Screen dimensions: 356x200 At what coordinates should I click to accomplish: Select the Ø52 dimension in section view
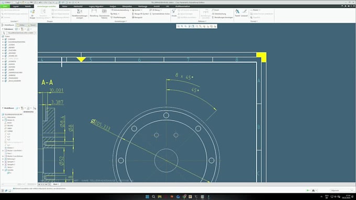[62, 160]
